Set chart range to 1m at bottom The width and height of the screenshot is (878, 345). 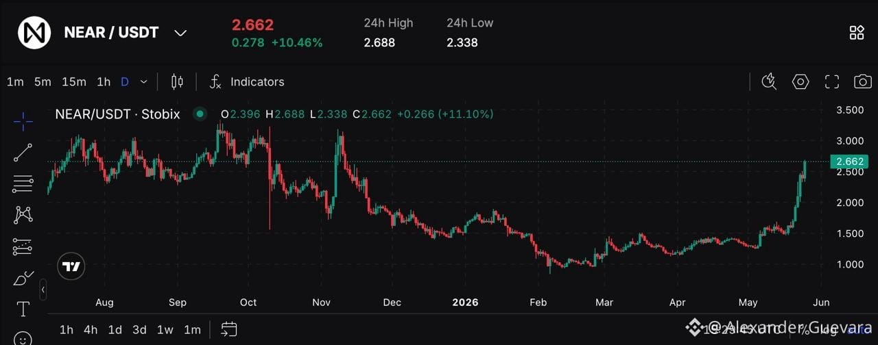192,330
